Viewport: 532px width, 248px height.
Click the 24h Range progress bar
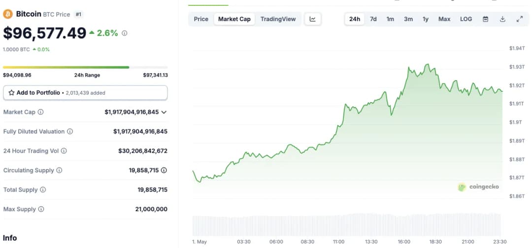[85, 67]
